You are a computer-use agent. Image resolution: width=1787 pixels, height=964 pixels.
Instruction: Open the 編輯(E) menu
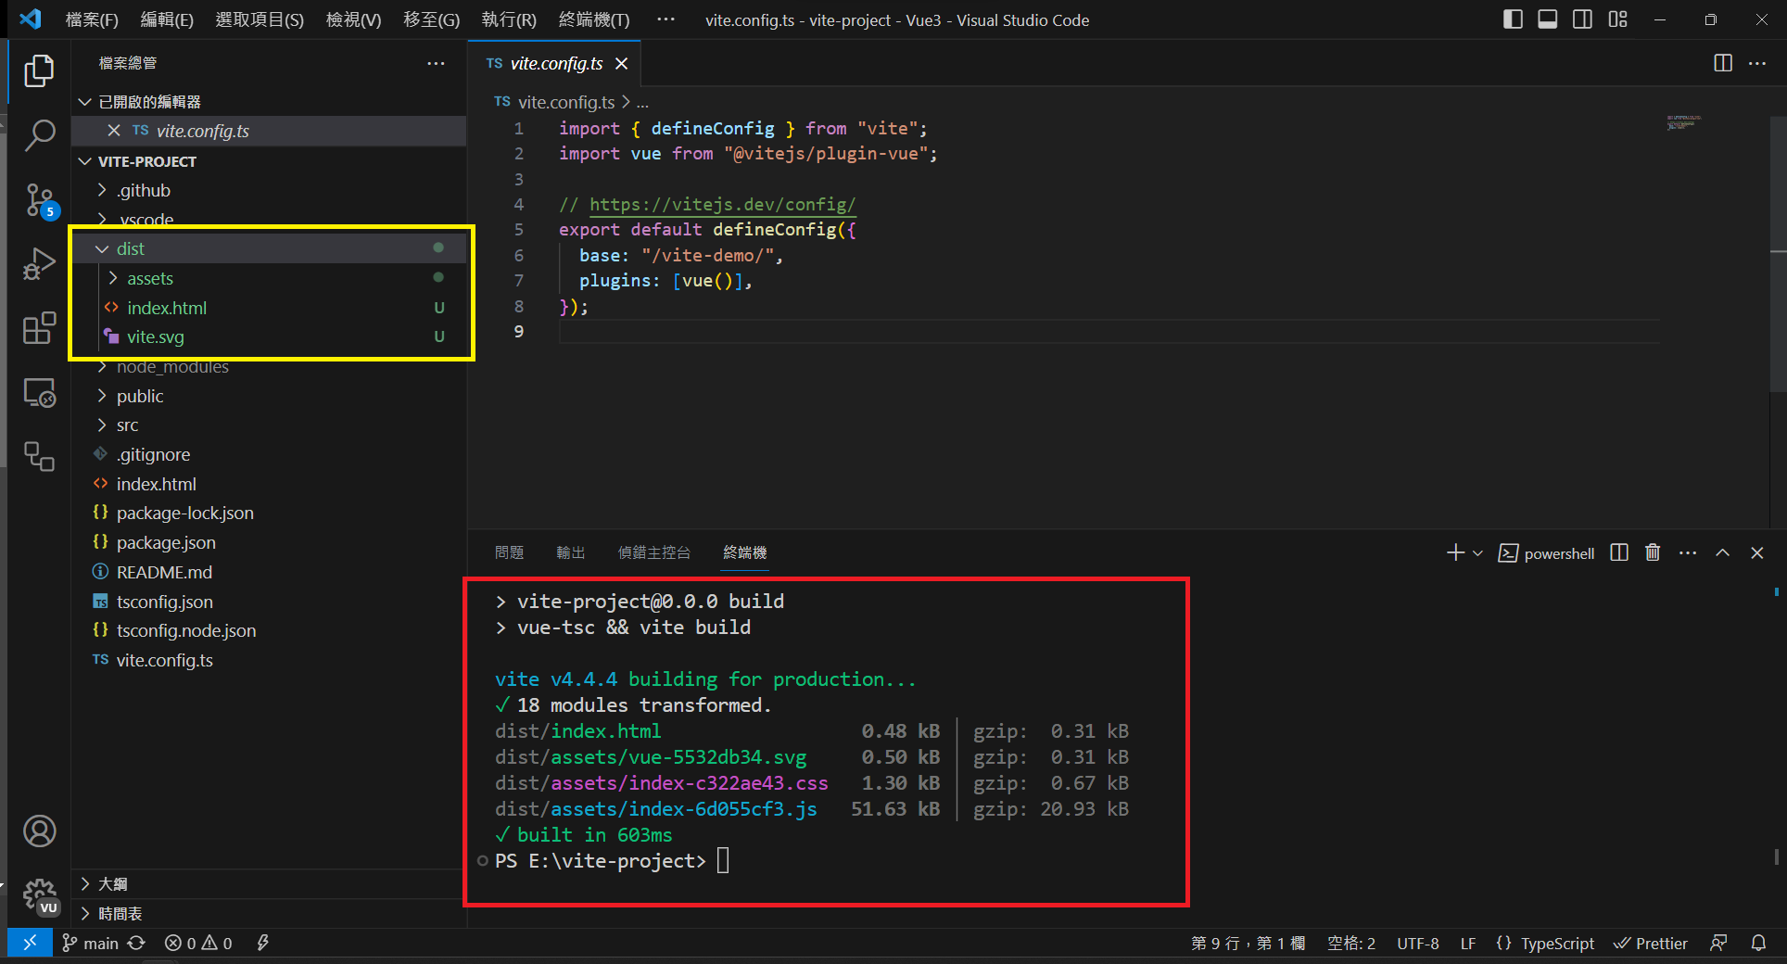[x=167, y=19]
